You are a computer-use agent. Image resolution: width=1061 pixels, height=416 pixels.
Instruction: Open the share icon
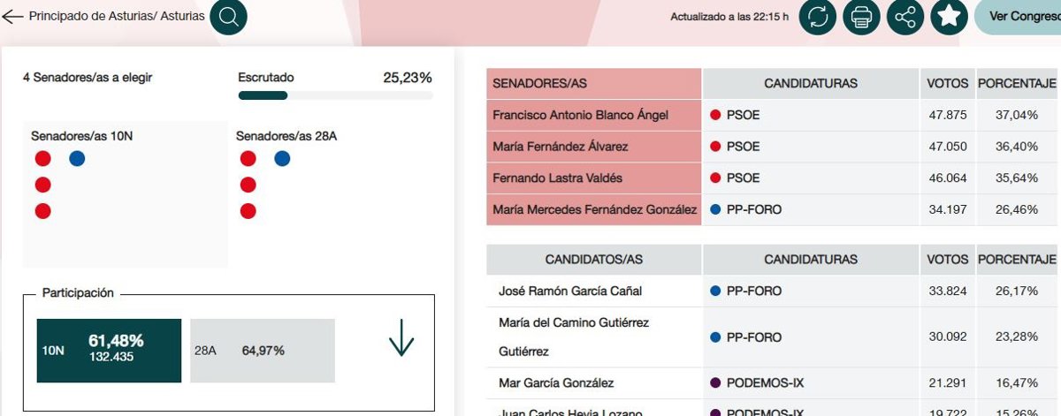click(905, 17)
